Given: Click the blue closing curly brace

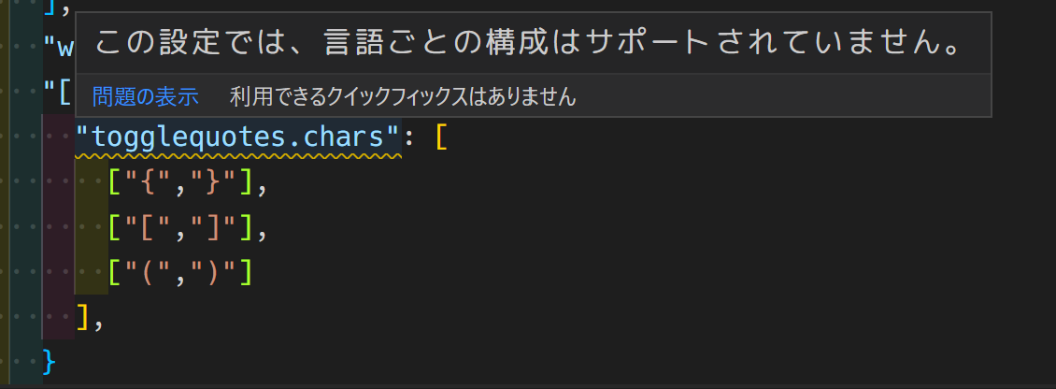Looking at the screenshot, I should click(50, 363).
